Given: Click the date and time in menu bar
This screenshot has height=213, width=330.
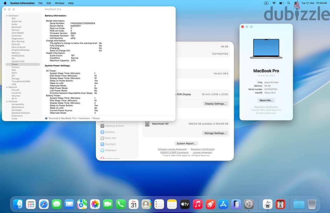Looking at the screenshot, I should coord(314,3).
